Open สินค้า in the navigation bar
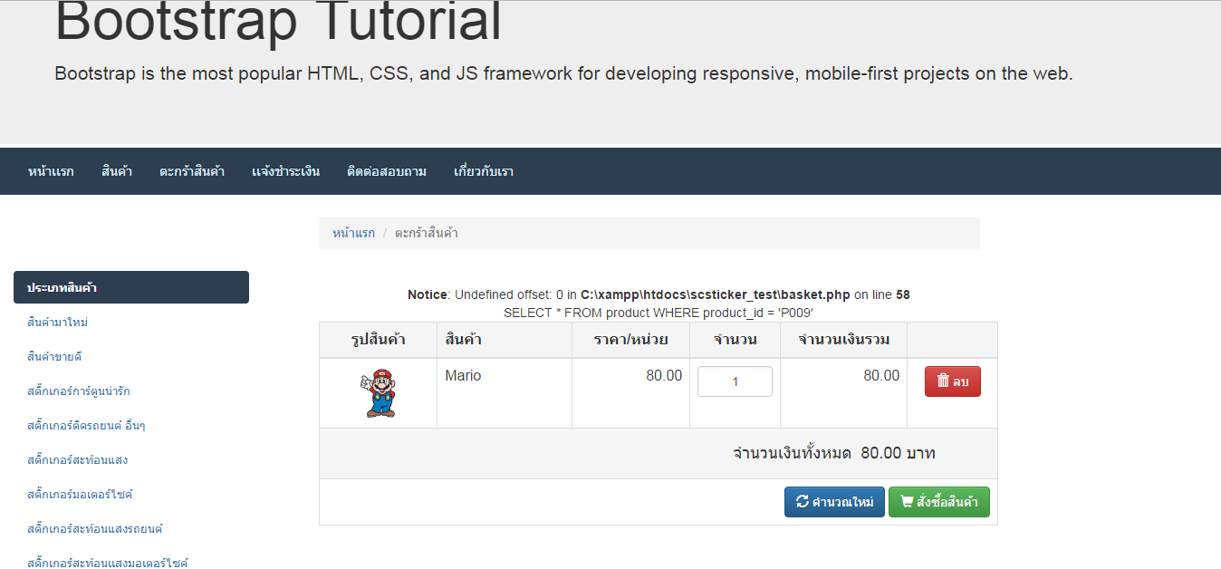The image size is (1221, 569). tap(117, 171)
